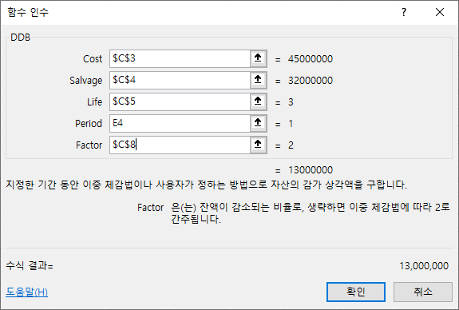The image size is (459, 310).
Task: Collapse dialog using Factor range selector icon
Action: pyautogui.click(x=258, y=145)
